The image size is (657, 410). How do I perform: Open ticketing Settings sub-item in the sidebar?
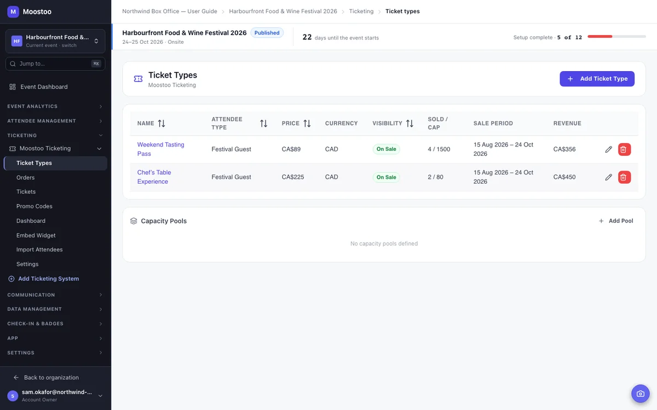coord(55,264)
